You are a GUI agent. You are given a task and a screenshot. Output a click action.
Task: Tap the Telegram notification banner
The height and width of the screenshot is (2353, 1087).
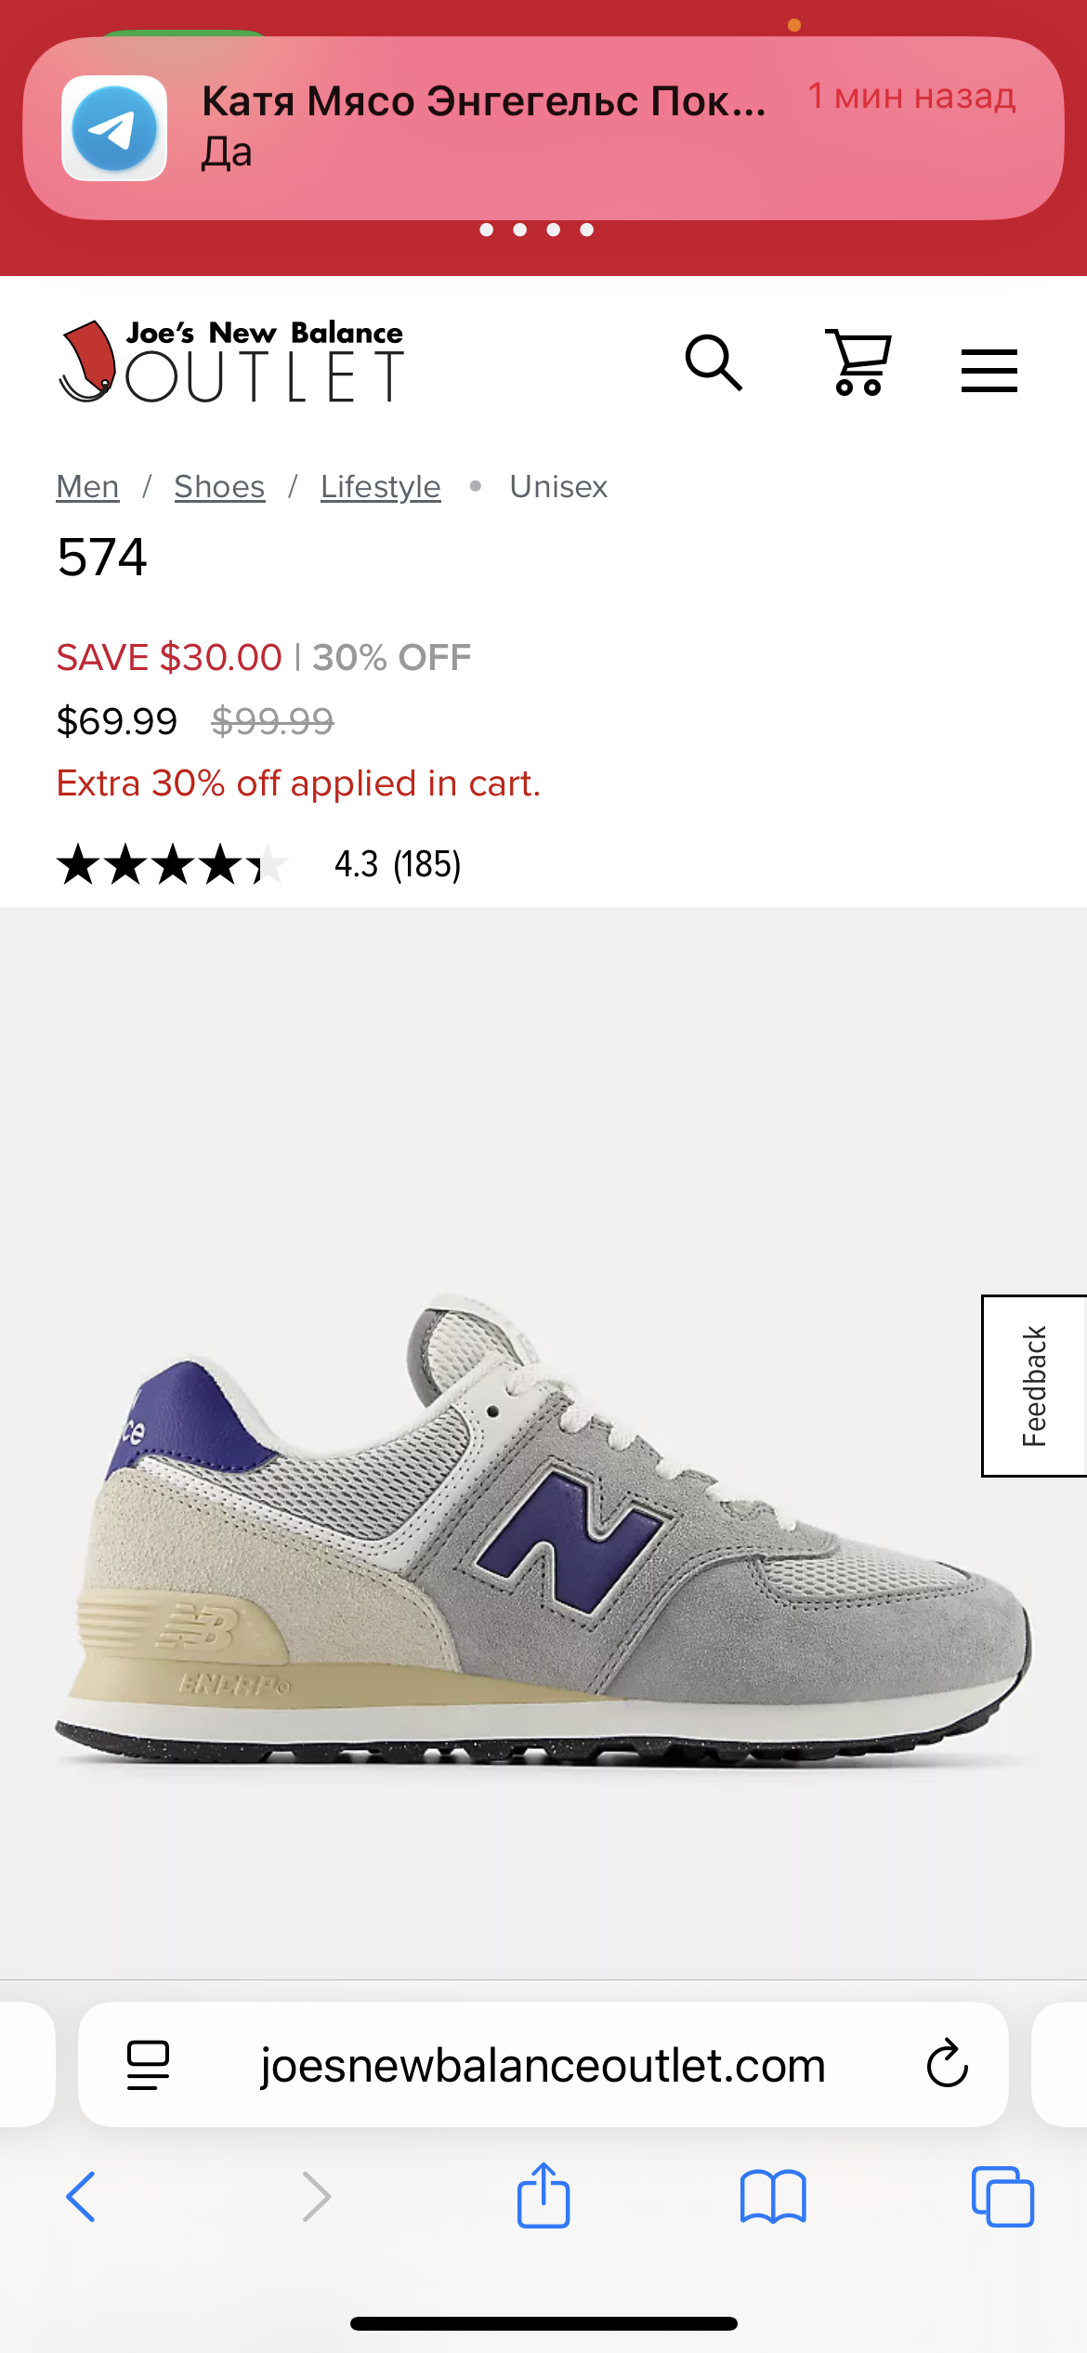tap(543, 128)
